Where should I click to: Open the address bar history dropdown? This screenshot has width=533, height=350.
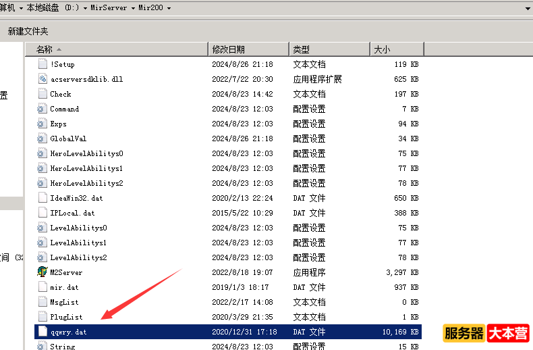tap(528, 8)
